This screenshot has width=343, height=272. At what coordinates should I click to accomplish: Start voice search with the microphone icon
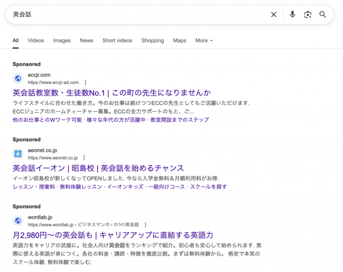[292, 15]
